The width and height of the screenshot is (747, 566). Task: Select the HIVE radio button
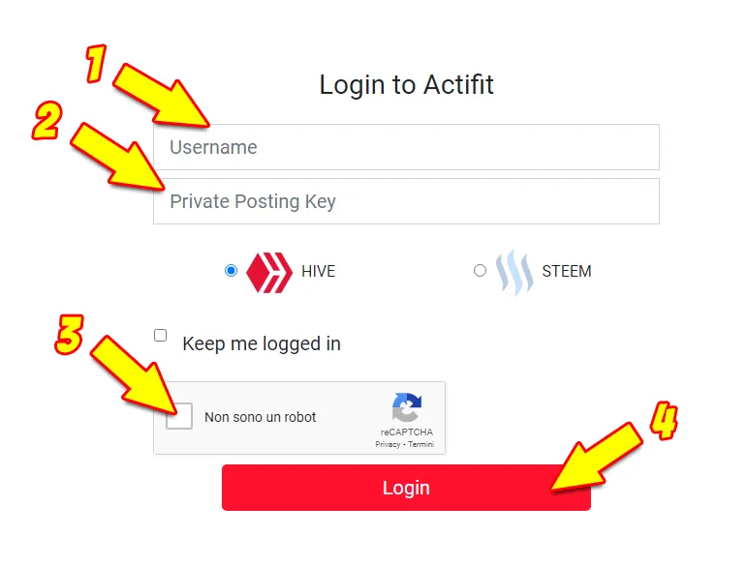(231, 271)
